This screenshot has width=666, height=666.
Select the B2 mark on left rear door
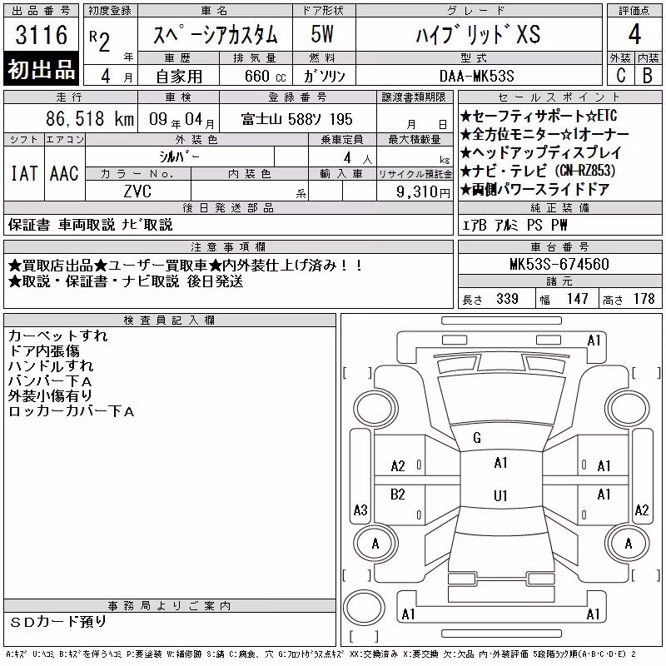398,495
